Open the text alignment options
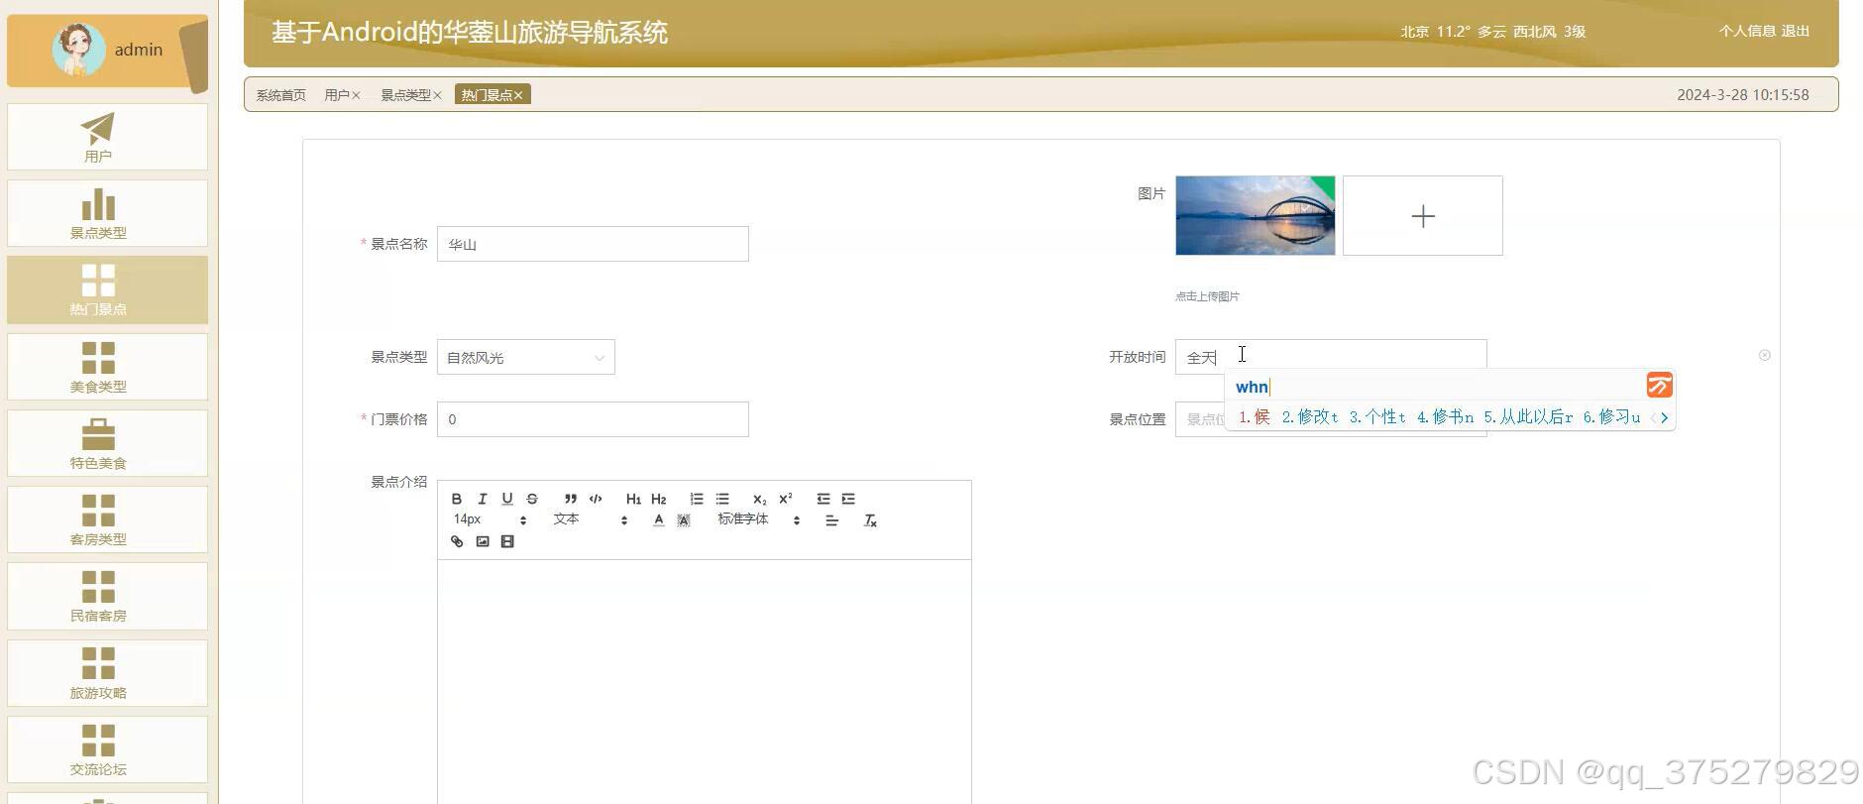The width and height of the screenshot is (1863, 804). 832,520
